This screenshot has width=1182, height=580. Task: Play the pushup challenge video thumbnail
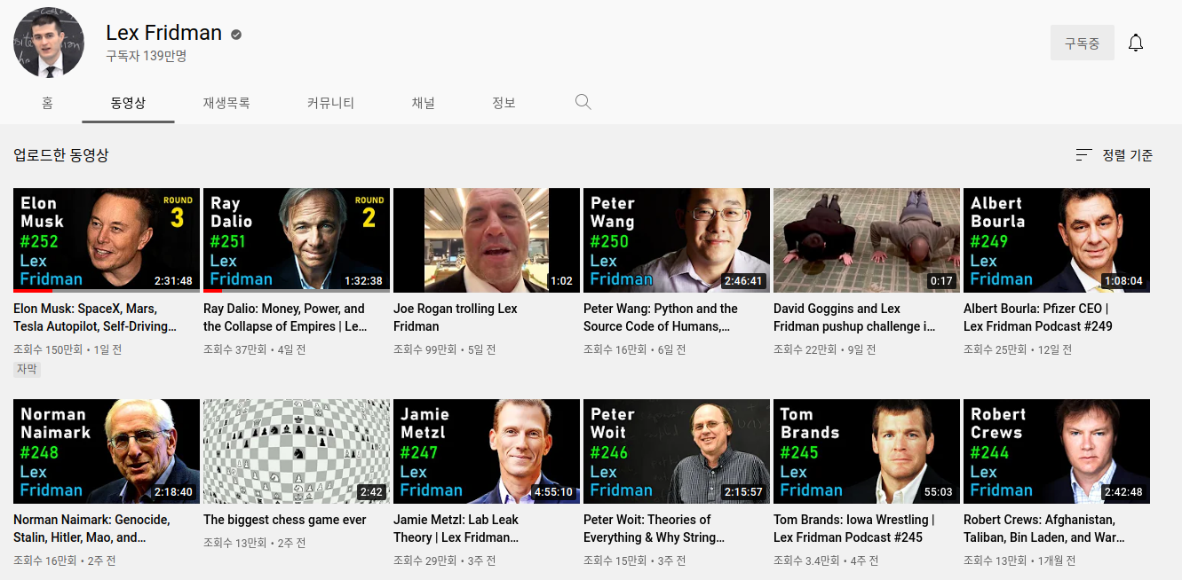pyautogui.click(x=867, y=240)
